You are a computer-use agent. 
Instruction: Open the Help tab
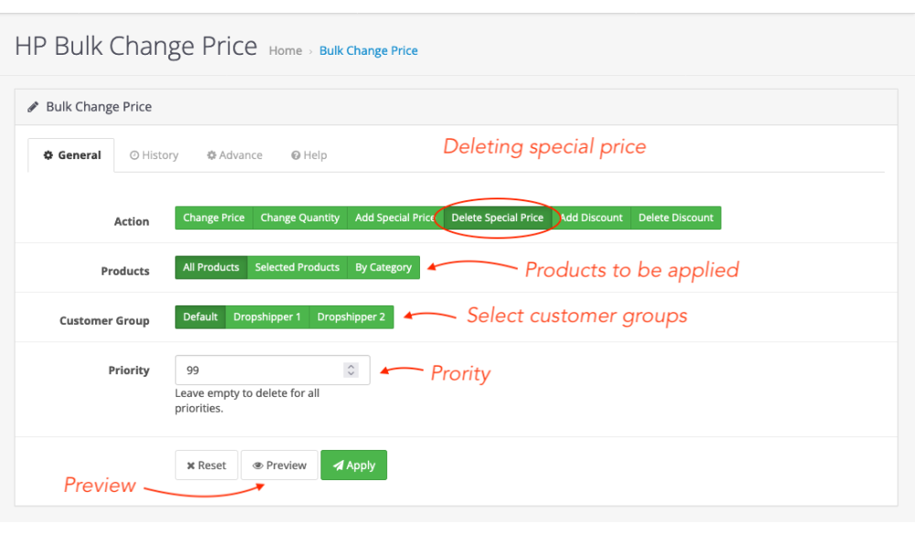pyautogui.click(x=308, y=155)
